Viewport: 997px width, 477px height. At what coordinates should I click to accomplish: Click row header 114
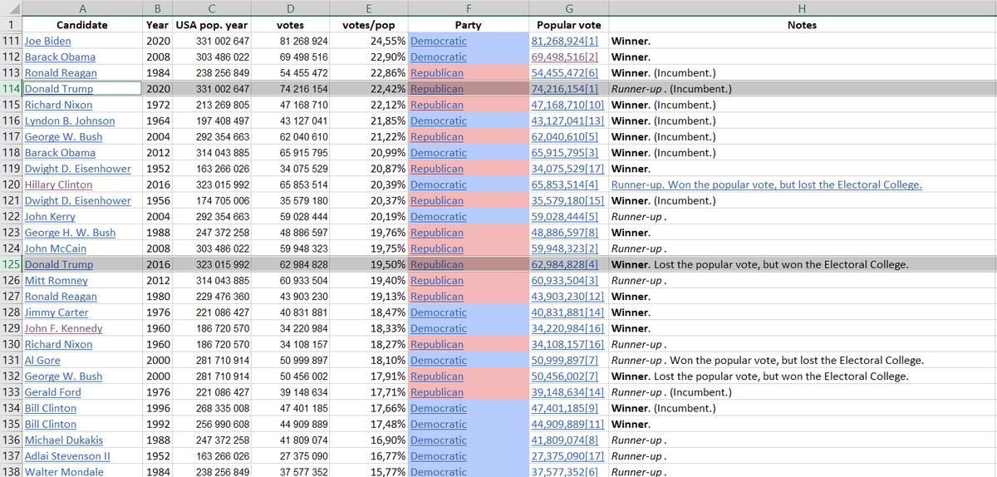(12, 89)
